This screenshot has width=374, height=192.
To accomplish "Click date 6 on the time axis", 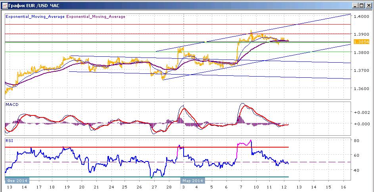I will point(226,187).
